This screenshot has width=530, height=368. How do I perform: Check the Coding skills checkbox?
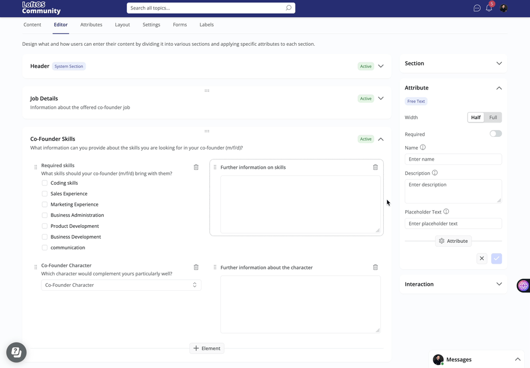pyautogui.click(x=45, y=183)
